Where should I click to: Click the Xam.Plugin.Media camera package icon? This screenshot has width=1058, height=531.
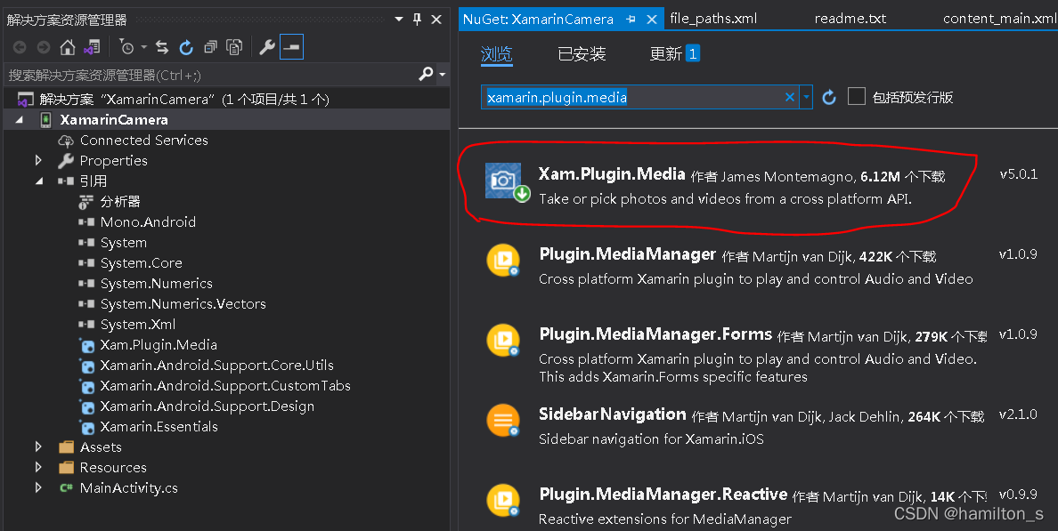(x=505, y=181)
